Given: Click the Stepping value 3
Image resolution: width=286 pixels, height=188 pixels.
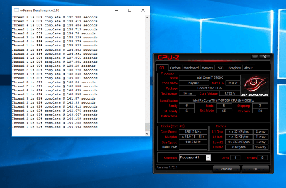Looking at the screenshot, I should tap(260, 106).
